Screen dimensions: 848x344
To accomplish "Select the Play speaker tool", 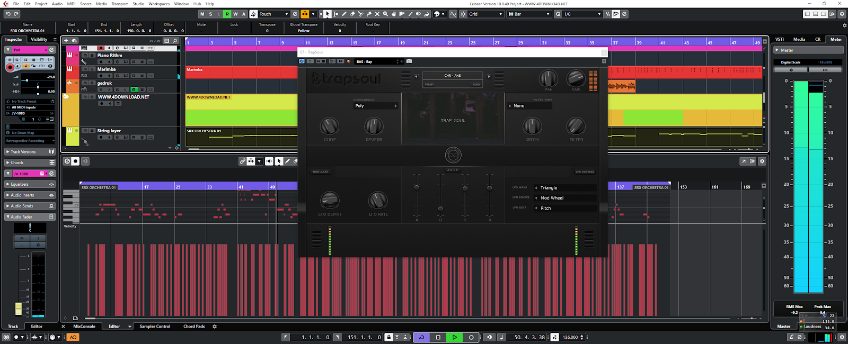I will click(x=418, y=14).
